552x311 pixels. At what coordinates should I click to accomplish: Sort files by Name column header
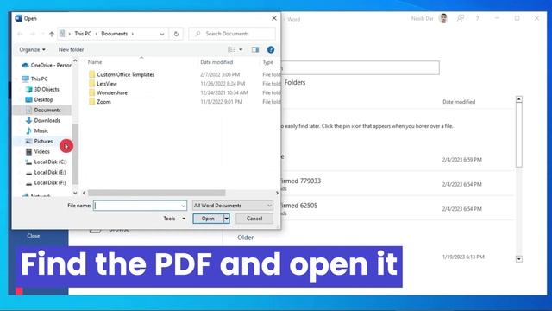[95, 62]
